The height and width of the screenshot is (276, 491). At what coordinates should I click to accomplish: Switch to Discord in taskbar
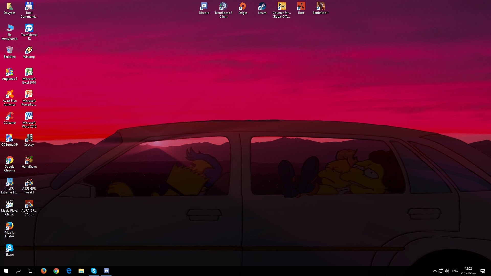tap(106, 271)
